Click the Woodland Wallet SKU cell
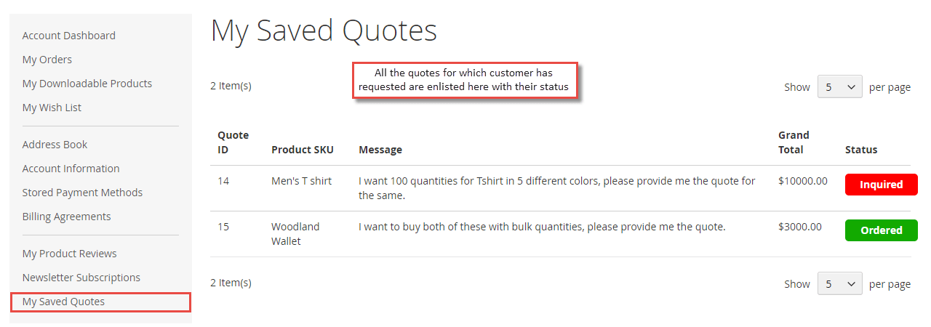Viewport: 931px width, 327px height. 295,234
